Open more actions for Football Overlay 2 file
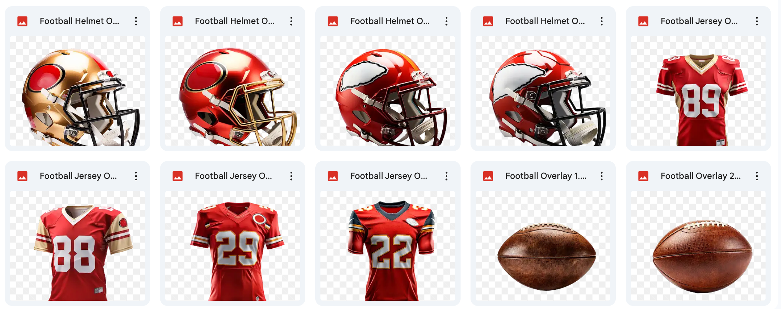Viewport: 781px width, 309px height. [757, 176]
